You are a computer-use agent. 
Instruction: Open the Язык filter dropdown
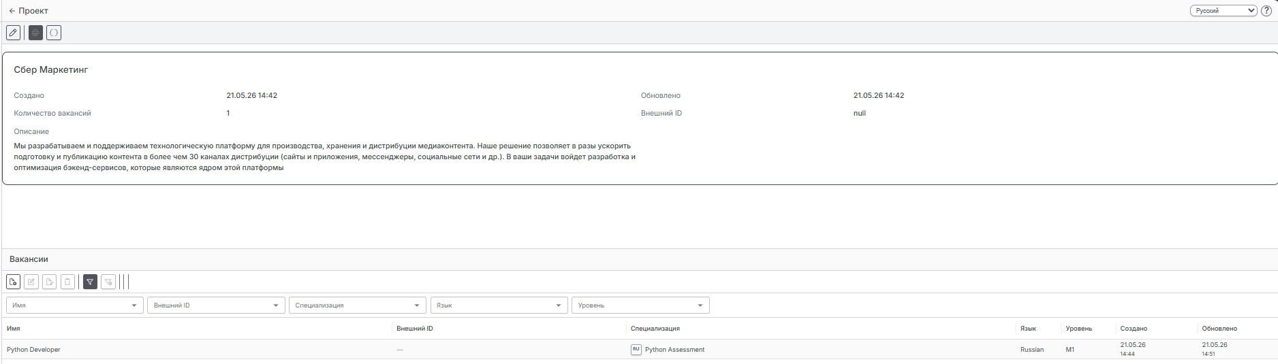pyautogui.click(x=499, y=305)
